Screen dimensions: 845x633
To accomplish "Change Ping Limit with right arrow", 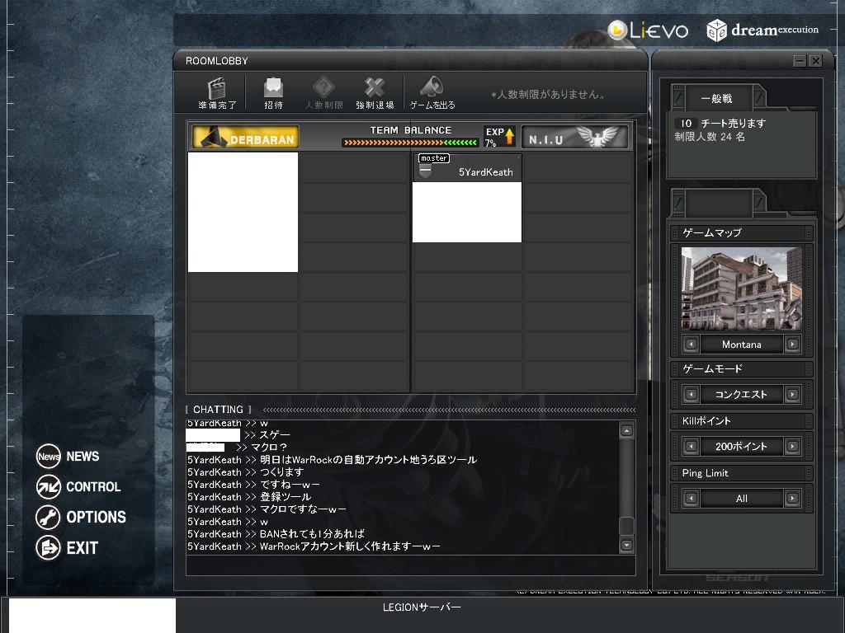I will [792, 499].
